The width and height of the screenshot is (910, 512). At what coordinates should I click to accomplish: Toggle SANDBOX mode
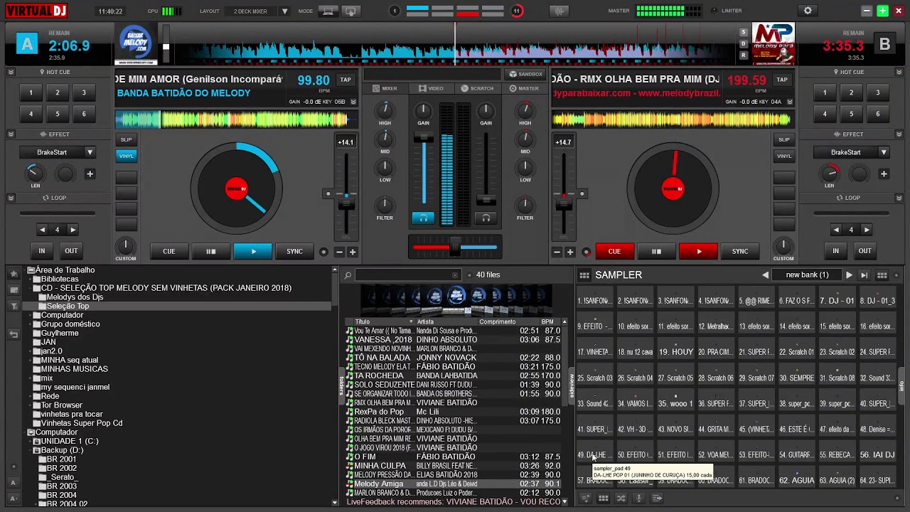tap(526, 74)
